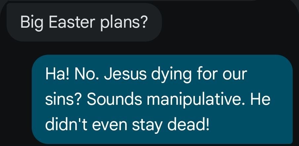Viewport: 299px width, 146px height.
Task: Click the word "plans?" in the gray bubble
Action: pyautogui.click(x=124, y=23)
